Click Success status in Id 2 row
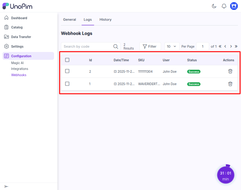The height and width of the screenshot is (190, 241). tap(194, 71)
